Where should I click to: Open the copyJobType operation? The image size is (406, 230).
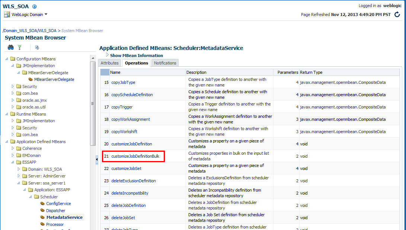(x=123, y=82)
